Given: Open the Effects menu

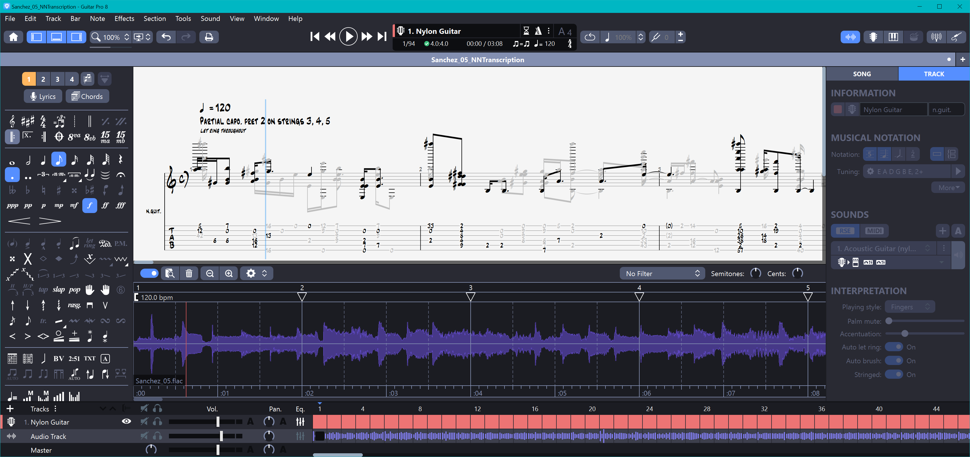Looking at the screenshot, I should point(124,18).
